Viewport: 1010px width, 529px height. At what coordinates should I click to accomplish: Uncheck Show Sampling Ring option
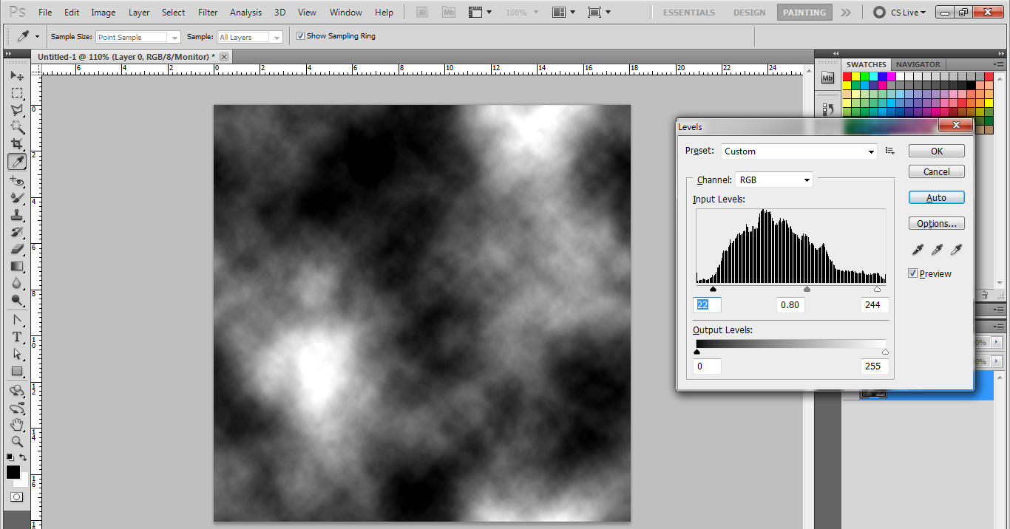[300, 36]
